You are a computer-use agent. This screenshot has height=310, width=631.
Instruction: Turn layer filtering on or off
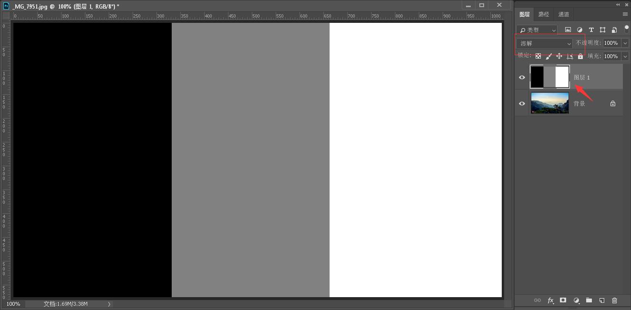tap(627, 30)
